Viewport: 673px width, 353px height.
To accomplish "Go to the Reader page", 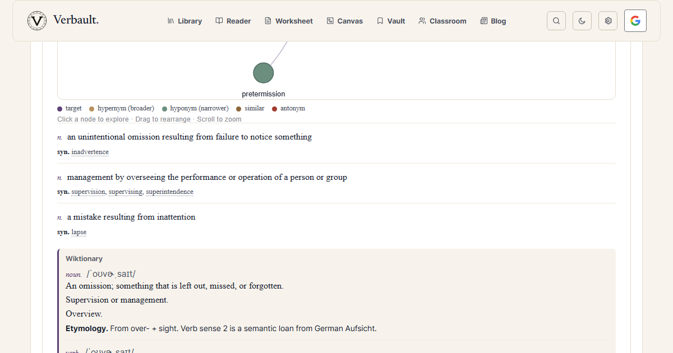I will tap(233, 21).
